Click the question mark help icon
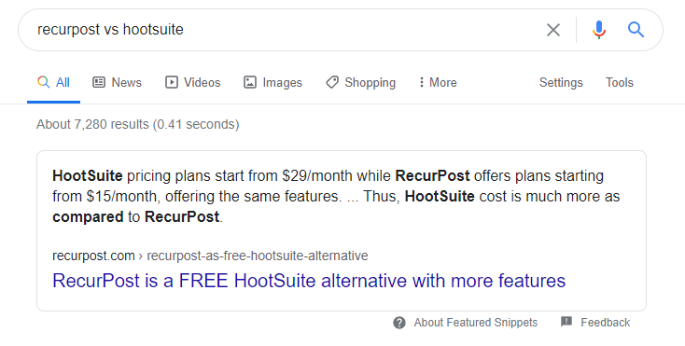This screenshot has height=346, width=685. click(x=399, y=323)
